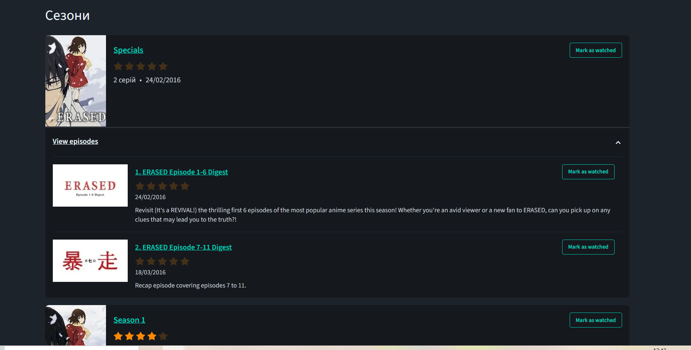Rate Episode 1-6 Digest five stars
Screen dimensions: 691x350
point(185,186)
